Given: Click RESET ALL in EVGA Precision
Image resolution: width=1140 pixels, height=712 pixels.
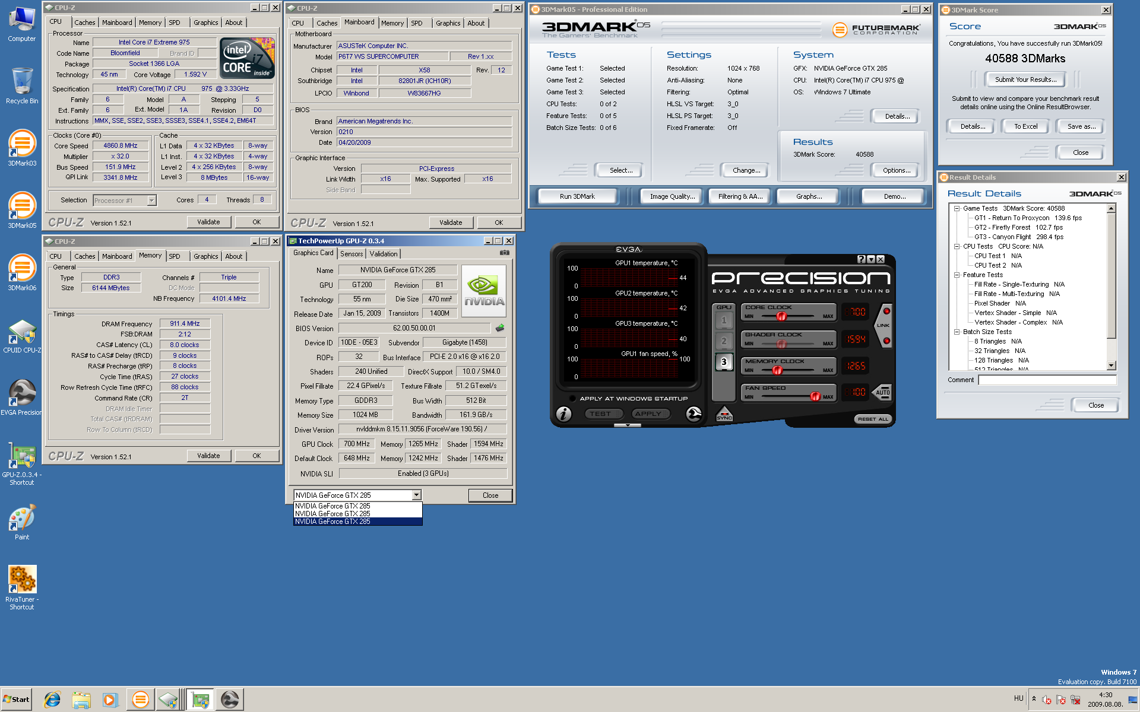Looking at the screenshot, I should pos(873,419).
